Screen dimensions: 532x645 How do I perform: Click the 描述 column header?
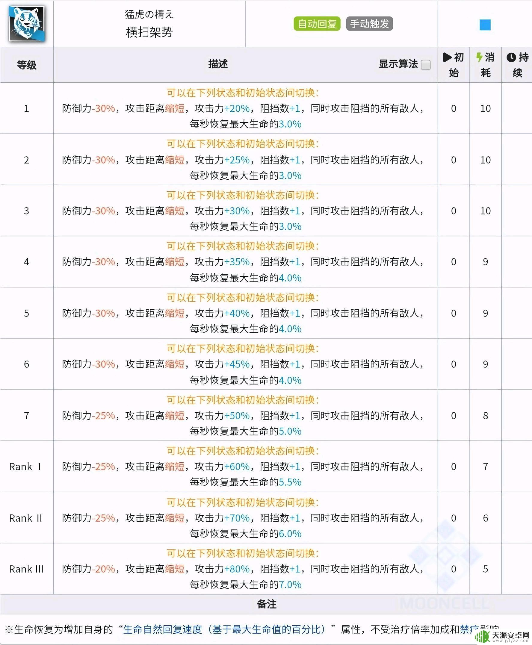(x=218, y=64)
